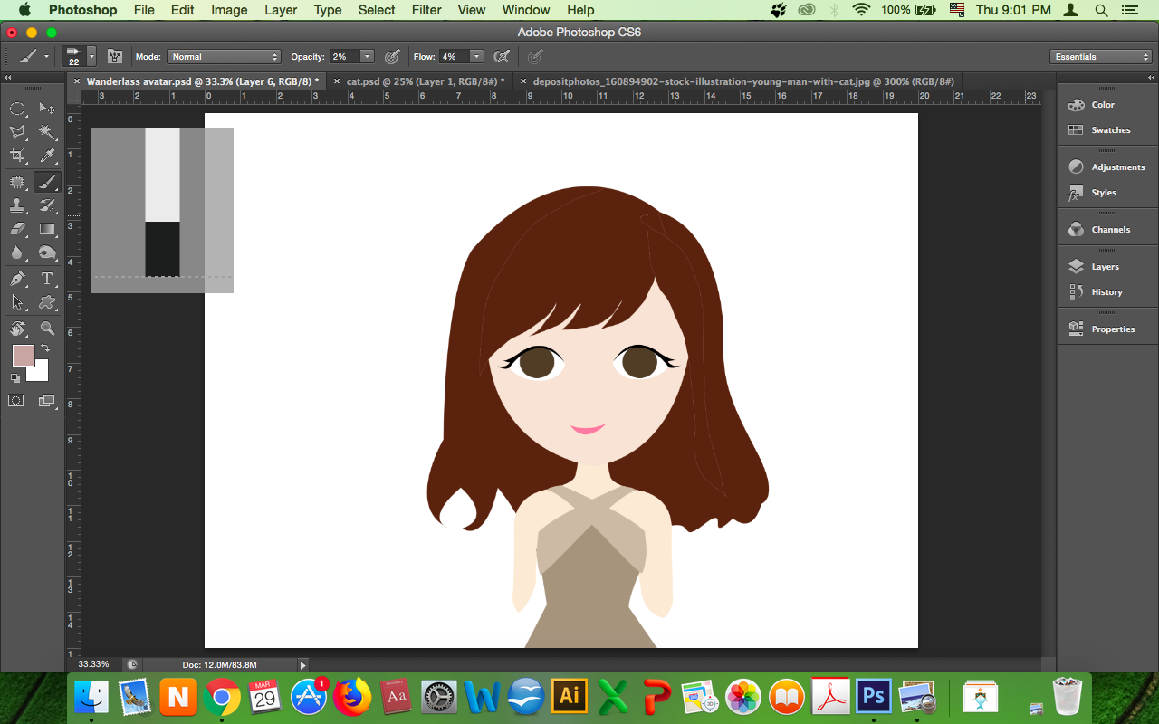The height and width of the screenshot is (724, 1159).
Task: Open the Mode blending dropdown
Action: click(x=224, y=56)
